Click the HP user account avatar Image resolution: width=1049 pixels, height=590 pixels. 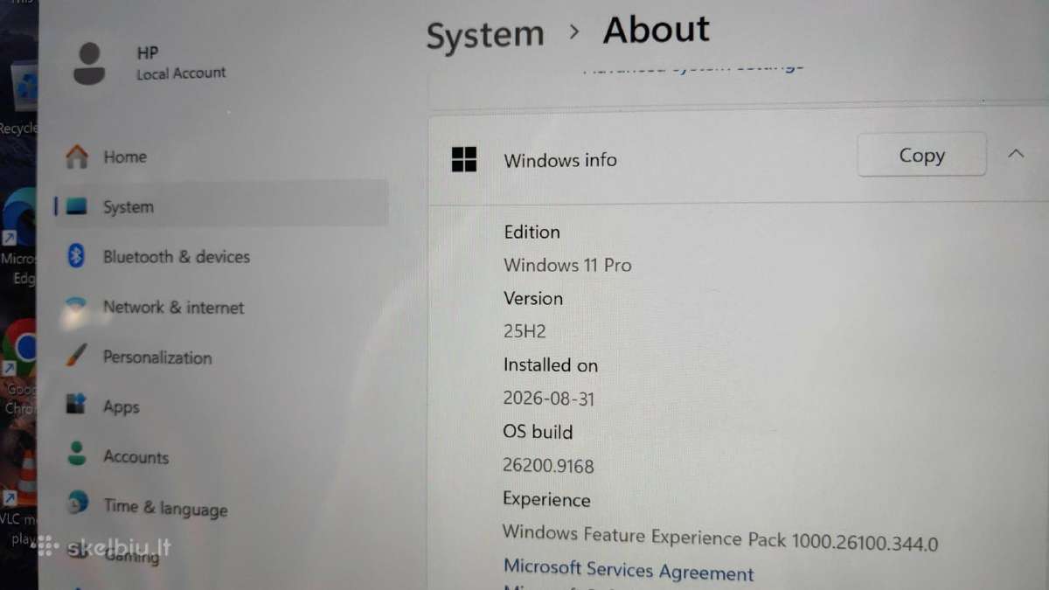pos(89,63)
